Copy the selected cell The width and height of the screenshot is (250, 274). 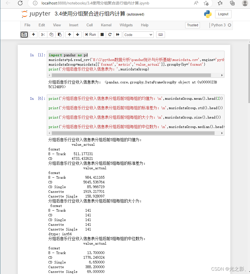51,34
